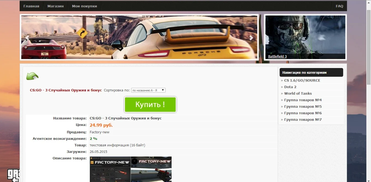This screenshot has height=182, width=371.
Task: Select Группа товаров №7 category
Action: 303,119
